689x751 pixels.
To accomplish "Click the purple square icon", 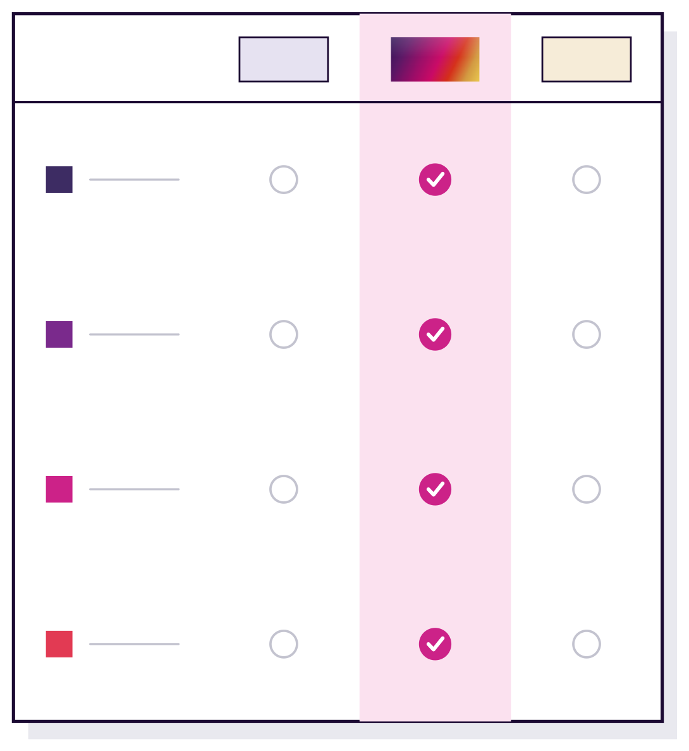I will click(x=59, y=334).
